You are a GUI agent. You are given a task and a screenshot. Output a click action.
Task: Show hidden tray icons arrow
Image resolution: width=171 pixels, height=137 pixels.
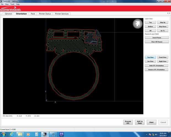click(x=147, y=135)
